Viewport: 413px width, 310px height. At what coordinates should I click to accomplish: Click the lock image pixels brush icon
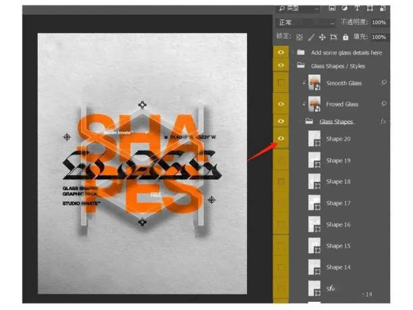pos(311,37)
